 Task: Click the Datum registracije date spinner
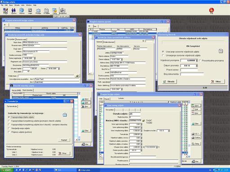click(x=35, y=58)
